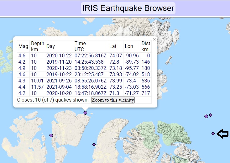The height and width of the screenshot is (163, 230).
Task: Click the 2020-11-23 day cell
Action: (59, 68)
